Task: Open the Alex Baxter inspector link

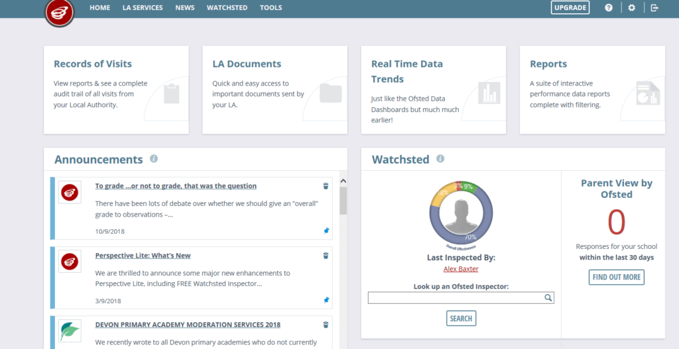Action: coord(461,269)
